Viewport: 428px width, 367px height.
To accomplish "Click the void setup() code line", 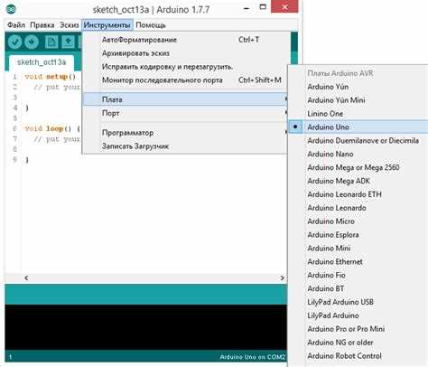I will click(51, 77).
